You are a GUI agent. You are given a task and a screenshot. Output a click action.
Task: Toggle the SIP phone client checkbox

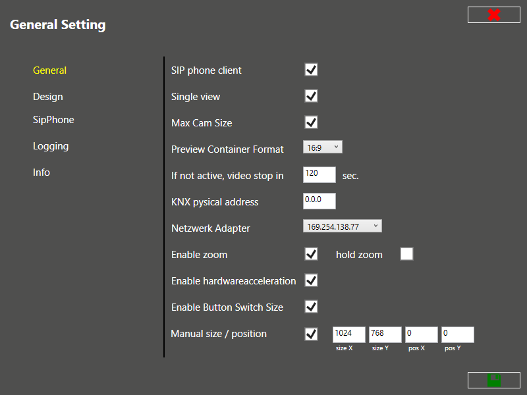tap(311, 70)
